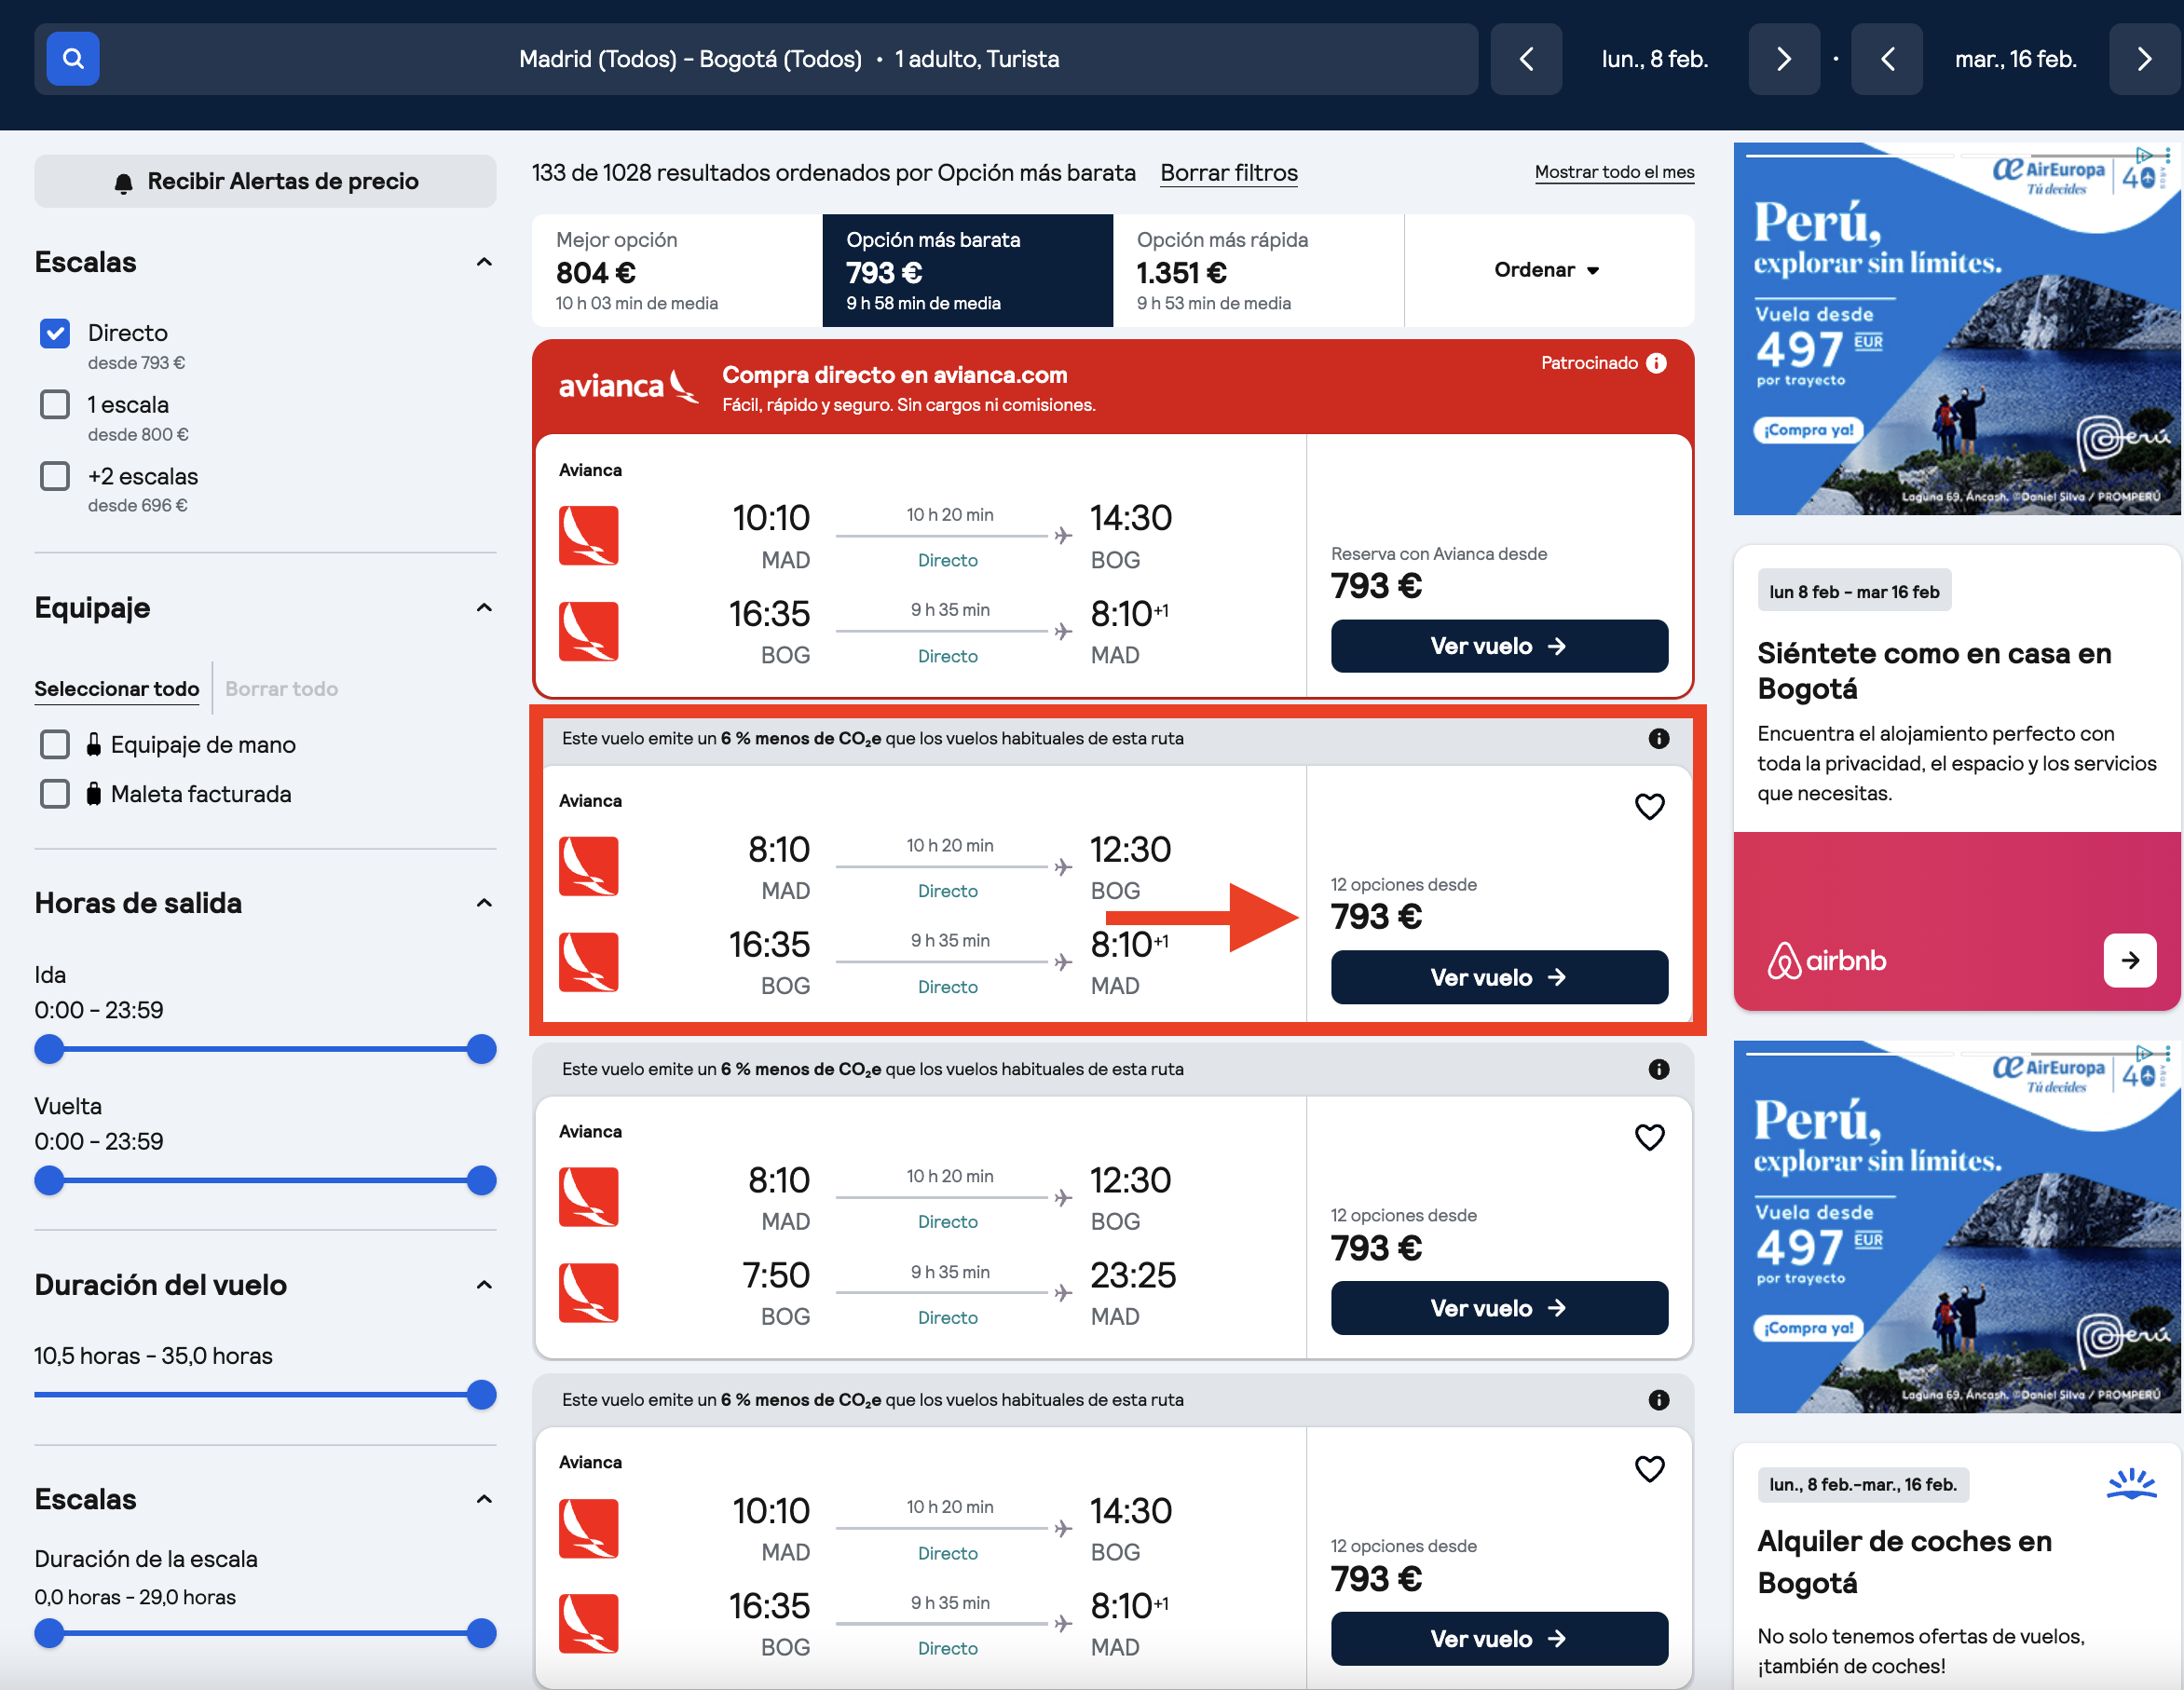The image size is (2184, 1690).
Task: Click Compra directo en avianca.com heading
Action: [x=895, y=375]
